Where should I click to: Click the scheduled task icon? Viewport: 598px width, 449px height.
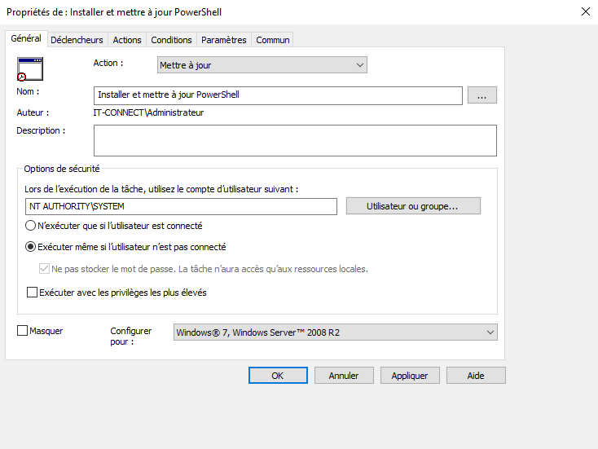click(29, 68)
